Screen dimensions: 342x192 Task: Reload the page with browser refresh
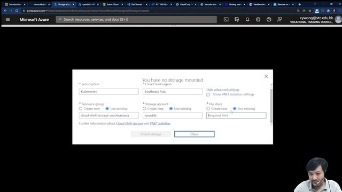pos(17,11)
